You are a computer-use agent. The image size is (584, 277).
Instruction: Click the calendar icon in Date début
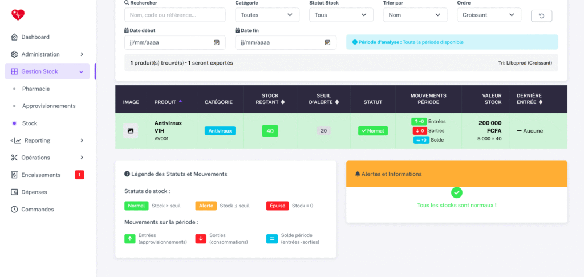[217, 42]
